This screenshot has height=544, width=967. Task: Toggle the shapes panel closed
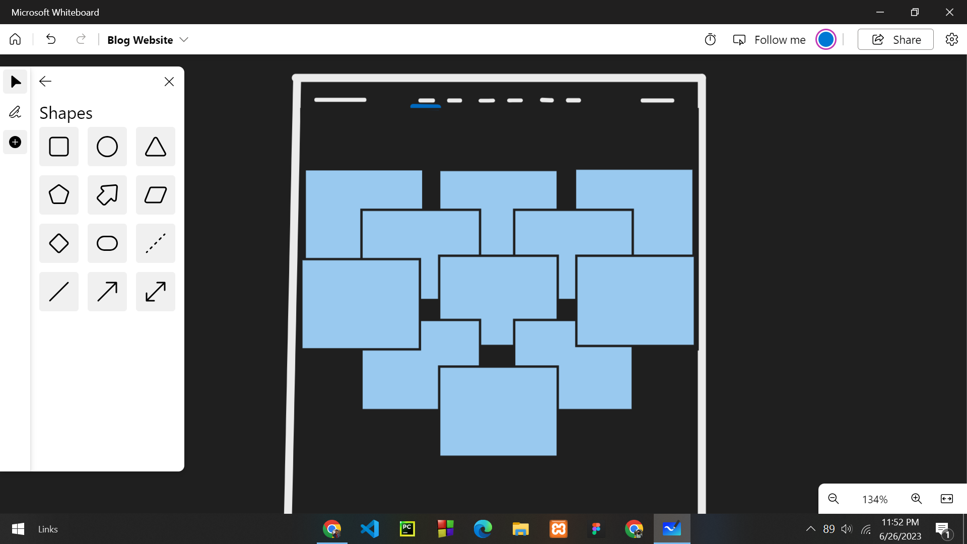tap(169, 81)
